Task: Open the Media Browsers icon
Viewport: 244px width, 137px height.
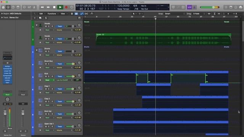Action: tap(241, 7)
